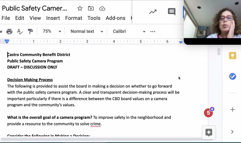The width and height of the screenshot is (241, 143).
Task: Open the Add-ons menu
Action: click(115, 18)
